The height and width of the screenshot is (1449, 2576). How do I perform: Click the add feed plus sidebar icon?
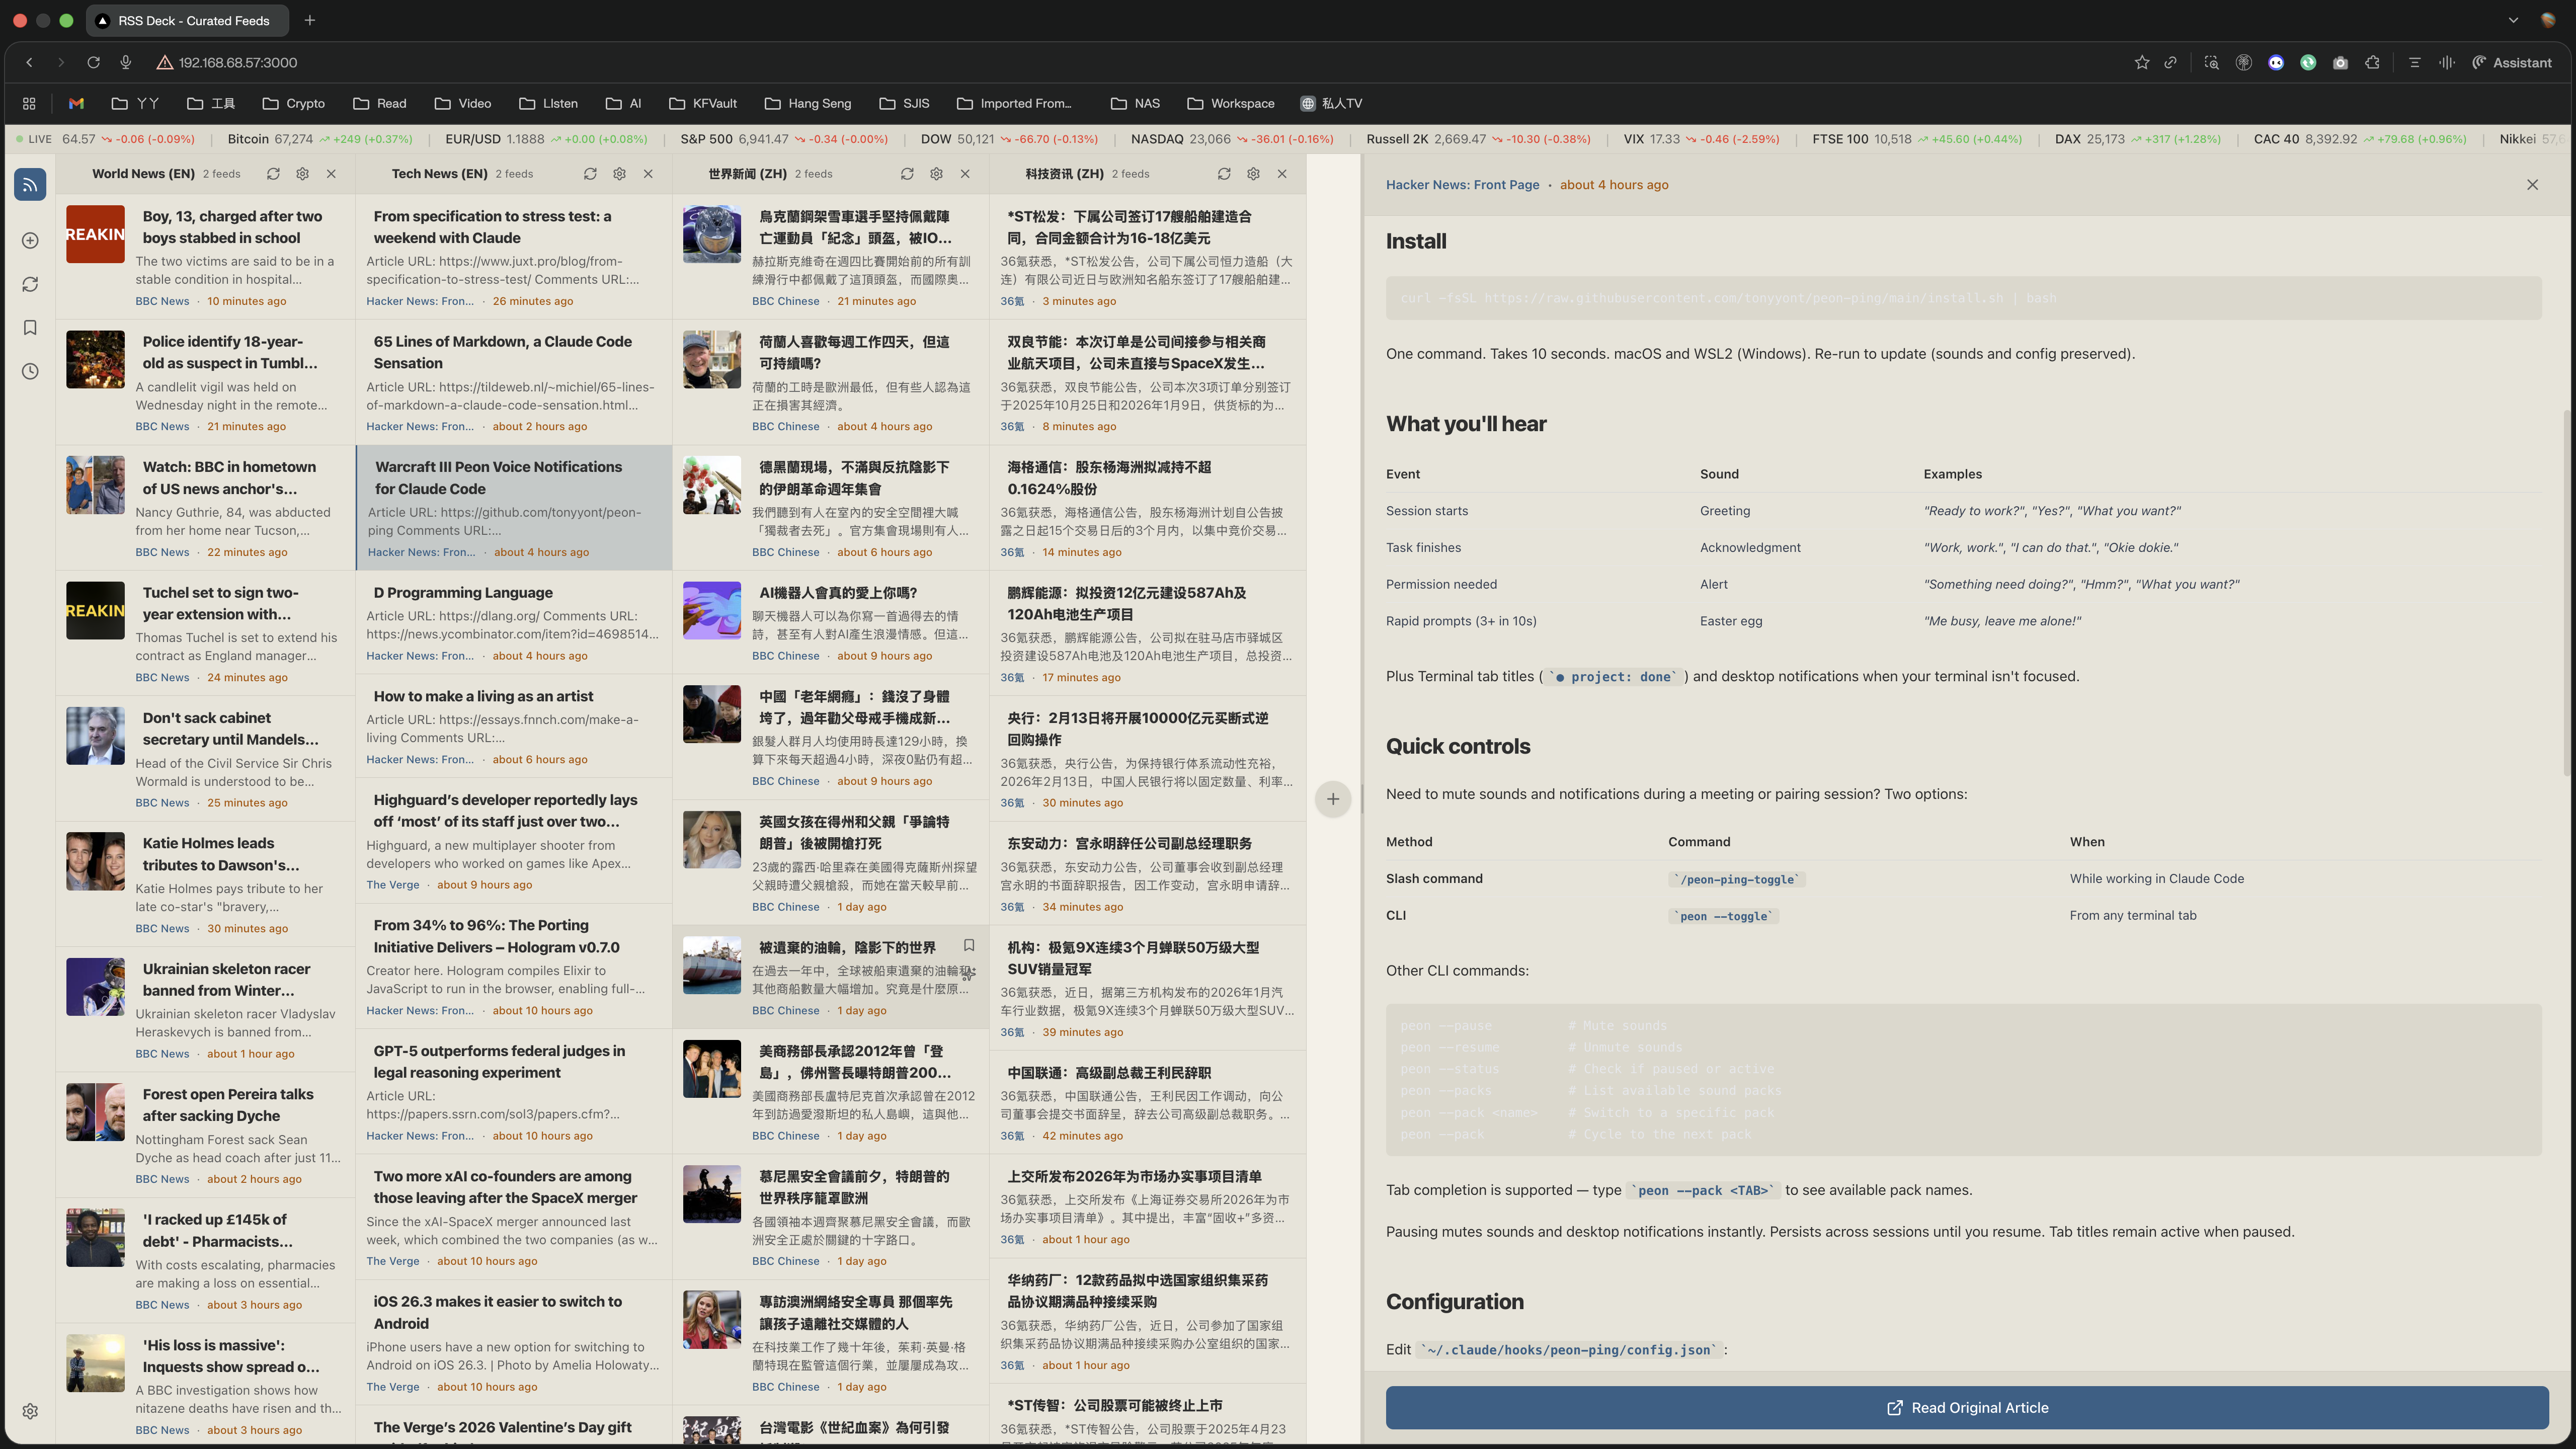pos(30,241)
